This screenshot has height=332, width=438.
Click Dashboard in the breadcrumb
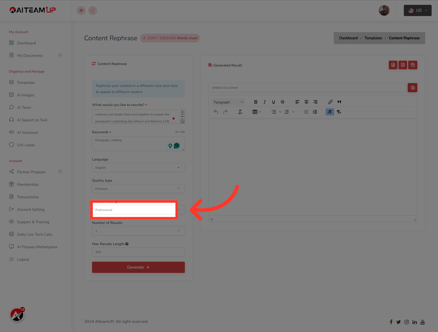pos(348,38)
